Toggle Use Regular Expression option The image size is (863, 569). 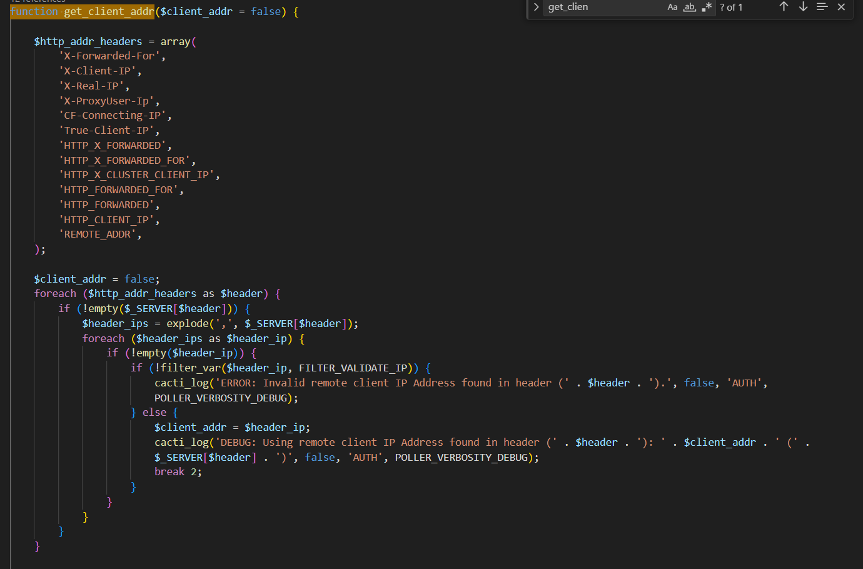pyautogui.click(x=707, y=7)
